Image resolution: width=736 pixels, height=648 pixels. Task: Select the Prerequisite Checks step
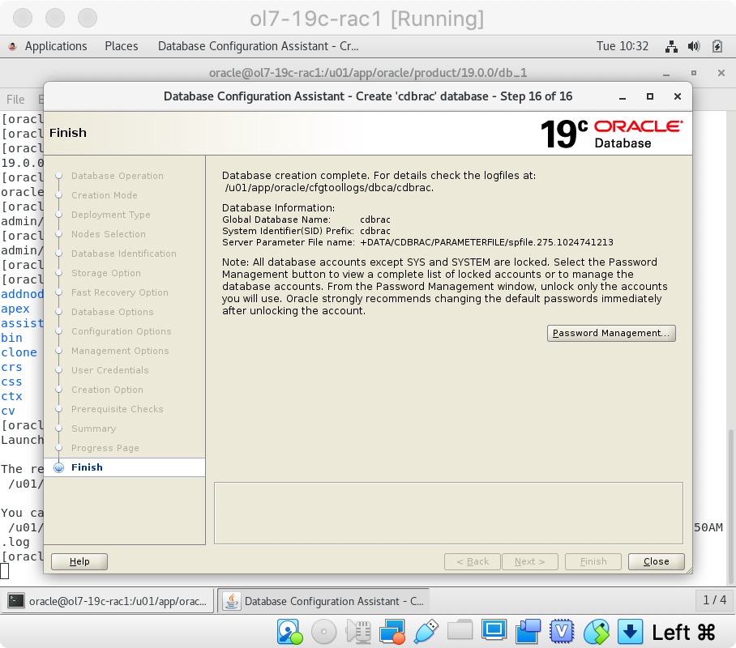[118, 409]
